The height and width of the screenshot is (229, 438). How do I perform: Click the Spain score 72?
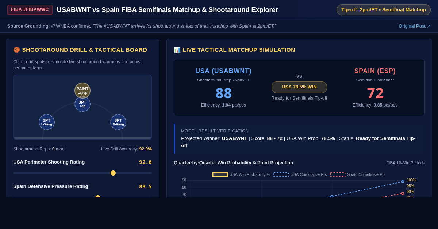(x=375, y=93)
